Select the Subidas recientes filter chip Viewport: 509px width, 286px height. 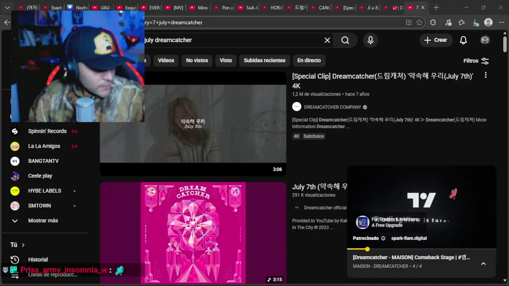[264, 60]
